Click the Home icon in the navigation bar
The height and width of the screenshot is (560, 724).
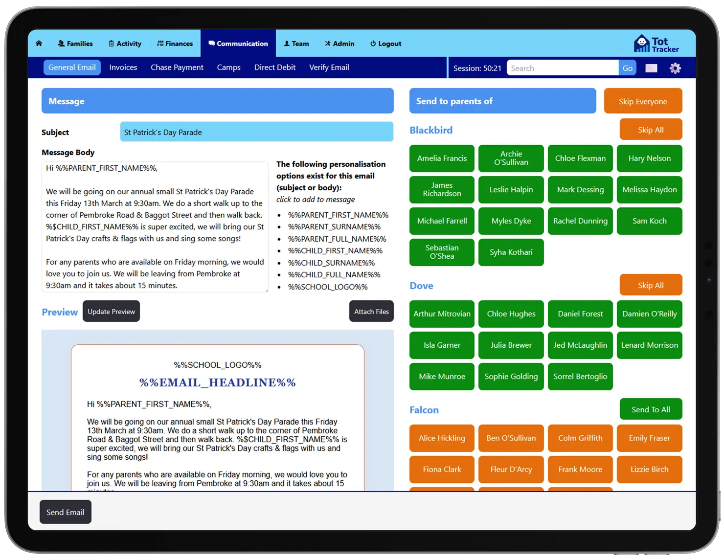point(39,44)
